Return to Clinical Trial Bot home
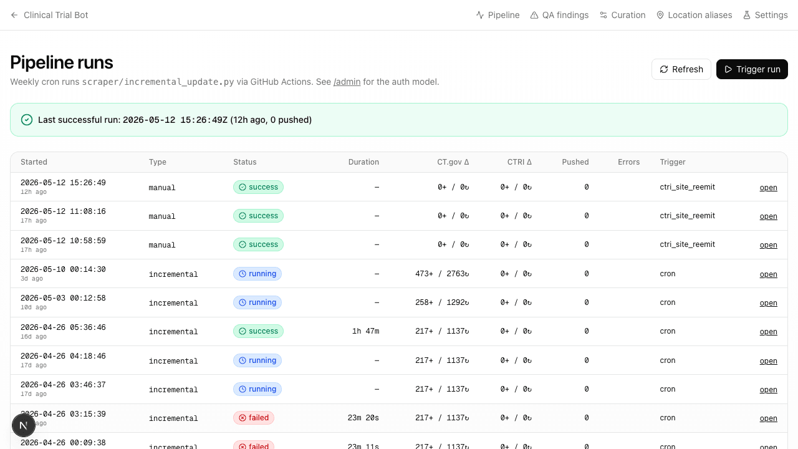 (x=49, y=15)
